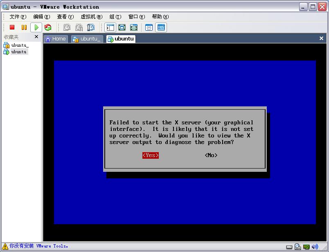Activate quick switch mode icon
The height and width of the screenshot is (252, 329).
tap(134, 27)
